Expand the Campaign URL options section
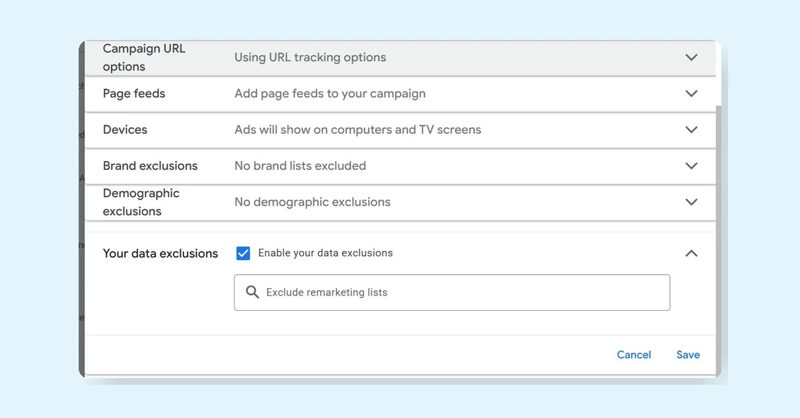 691,58
